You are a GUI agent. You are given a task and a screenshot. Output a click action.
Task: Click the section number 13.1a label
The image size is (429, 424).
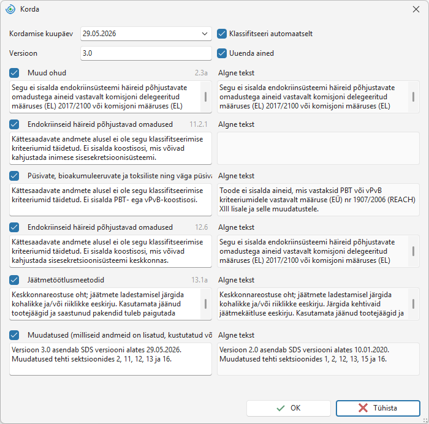(199, 280)
